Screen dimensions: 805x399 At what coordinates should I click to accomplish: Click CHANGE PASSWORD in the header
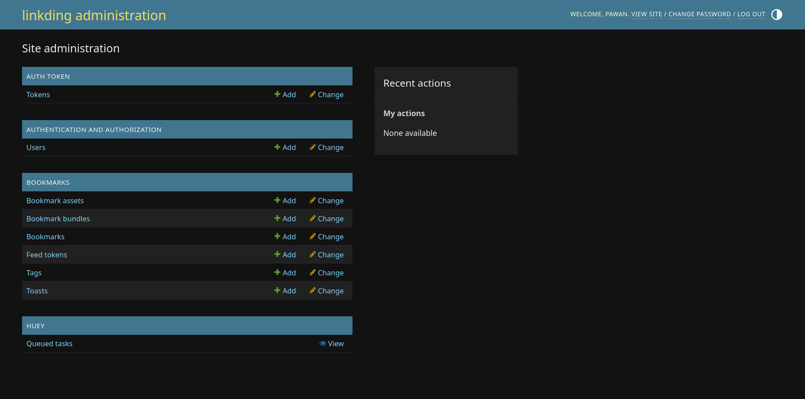pyautogui.click(x=699, y=14)
